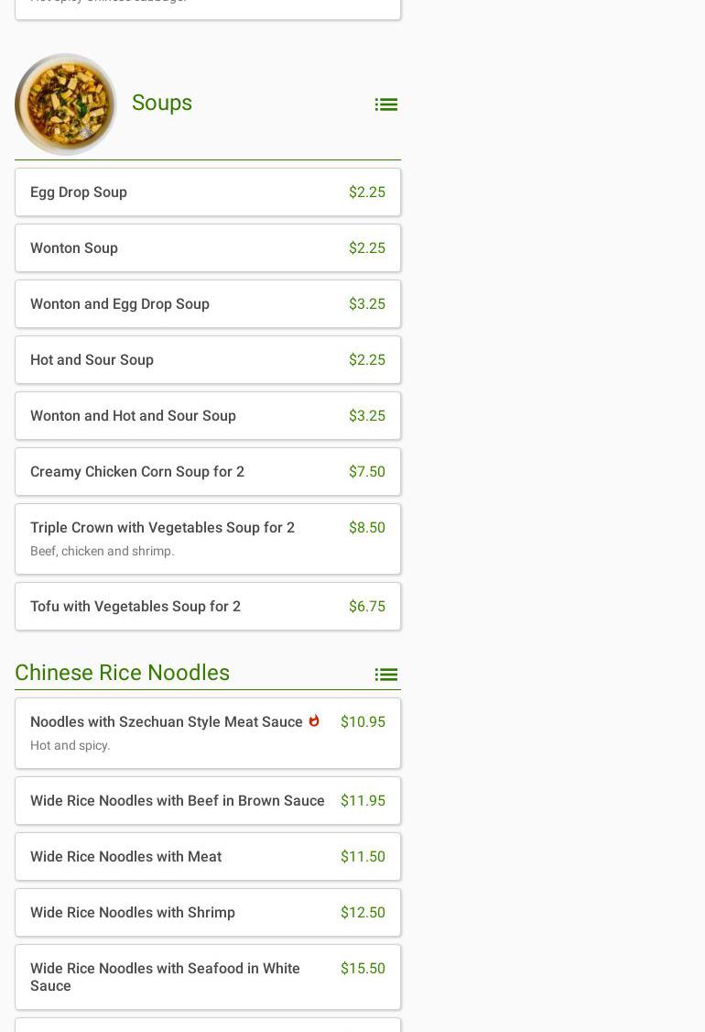This screenshot has height=1032, width=705.
Task: Select the Soups category heading
Action: [x=162, y=103]
